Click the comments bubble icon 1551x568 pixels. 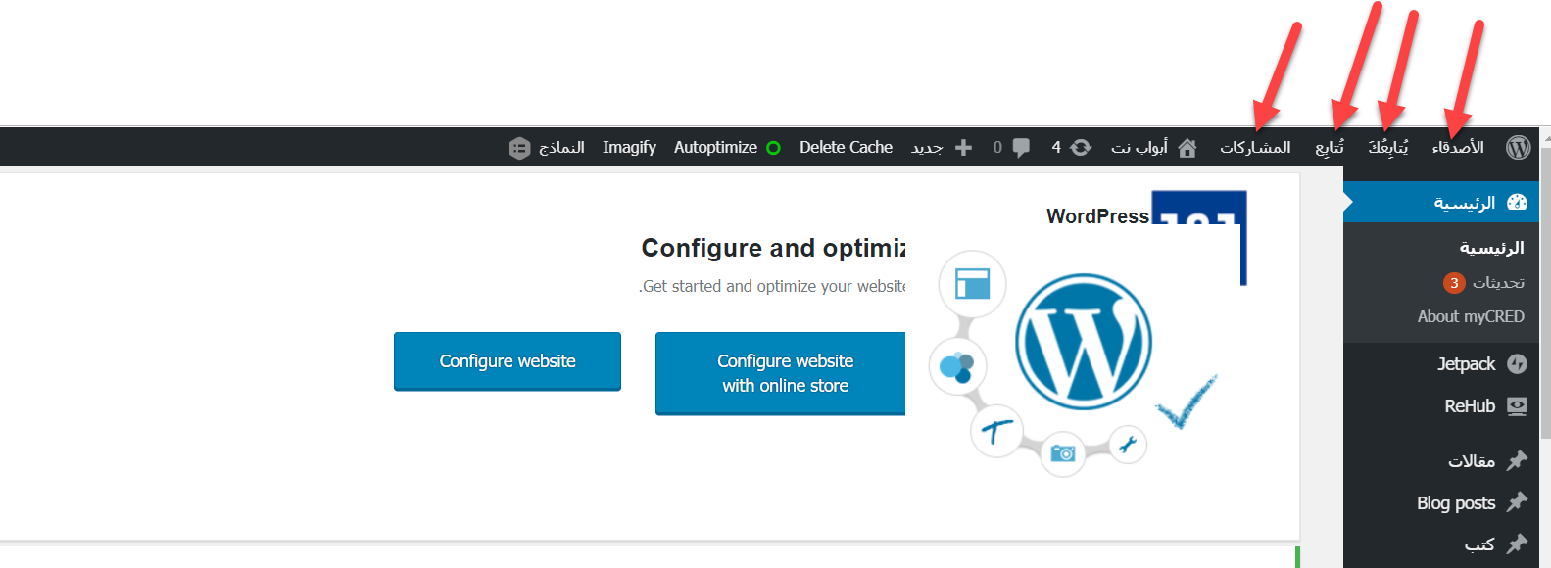pyautogui.click(x=1021, y=148)
